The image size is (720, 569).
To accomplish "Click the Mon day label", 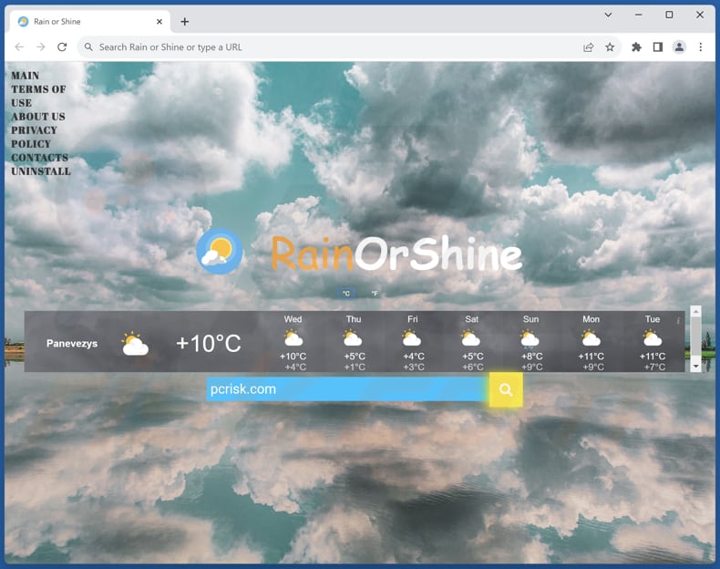I will point(591,319).
